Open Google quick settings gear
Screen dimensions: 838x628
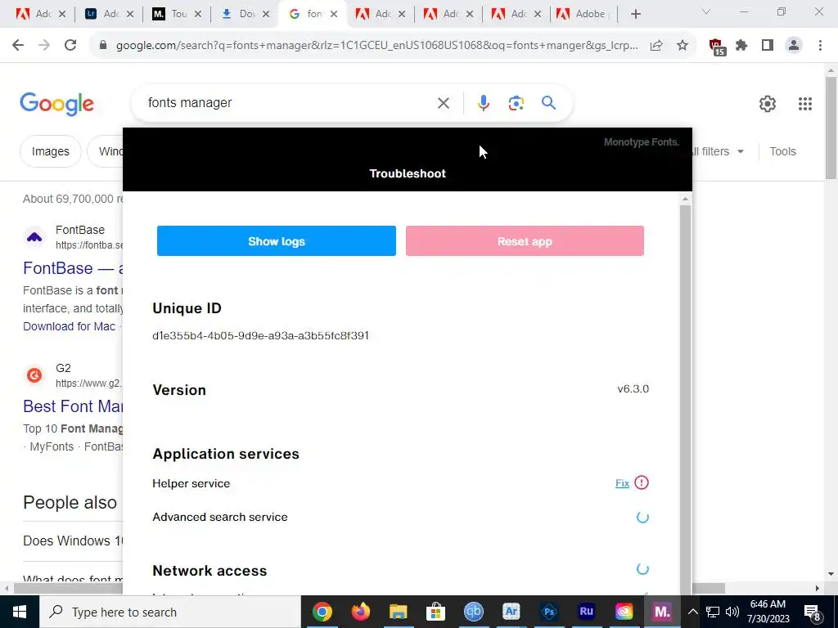pyautogui.click(x=768, y=104)
